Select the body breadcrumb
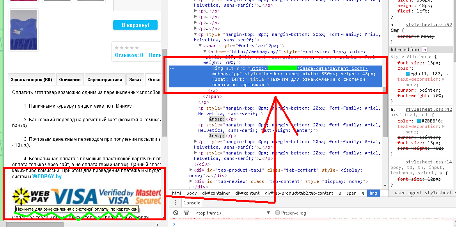The height and width of the screenshot is (227, 456). 192,193
